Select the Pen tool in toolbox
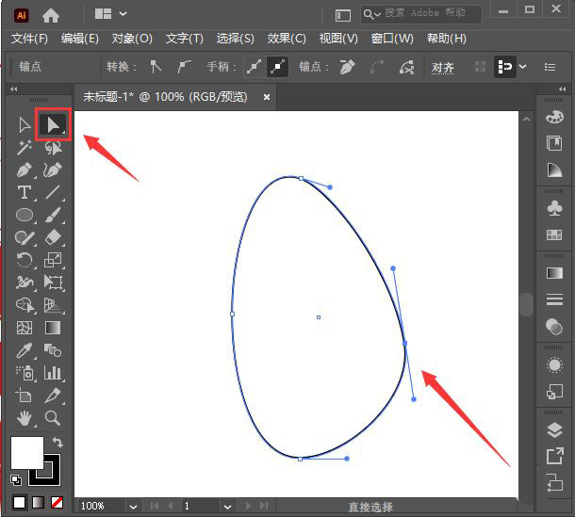This screenshot has height=517, width=575. [x=25, y=170]
